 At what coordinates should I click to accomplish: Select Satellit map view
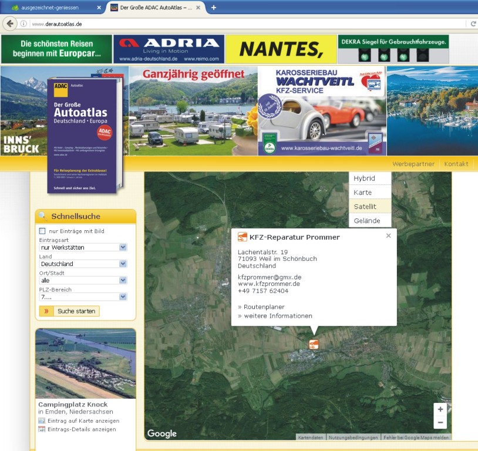370,206
